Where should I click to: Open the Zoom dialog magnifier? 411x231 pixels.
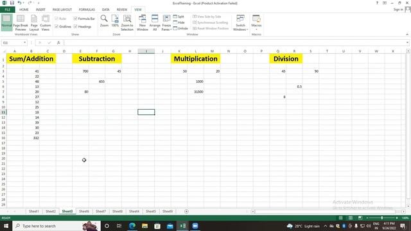[x=104, y=21]
